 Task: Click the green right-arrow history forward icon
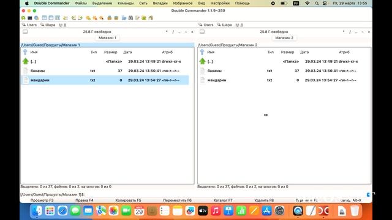click(x=80, y=18)
